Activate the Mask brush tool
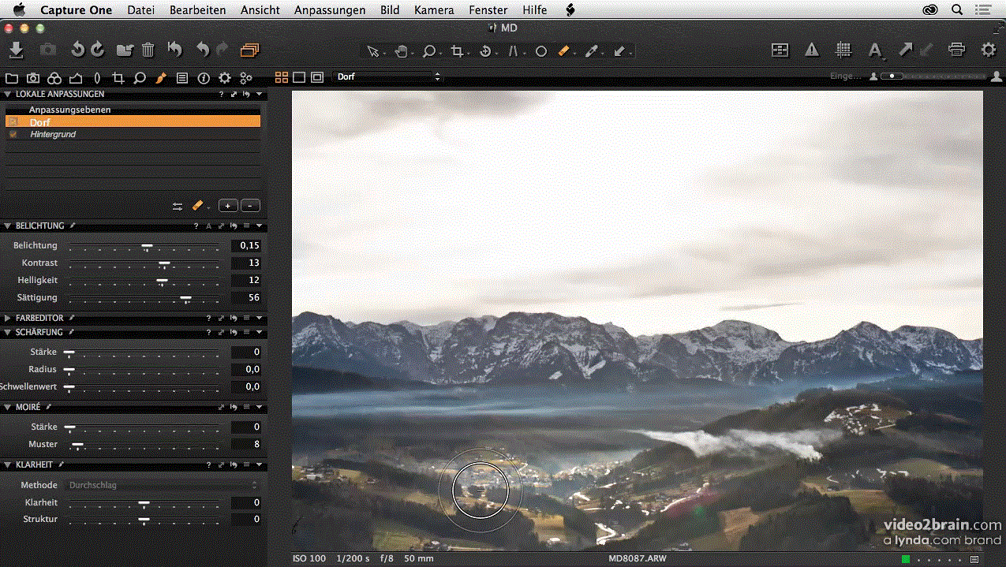The width and height of the screenshot is (1006, 567). 564,50
